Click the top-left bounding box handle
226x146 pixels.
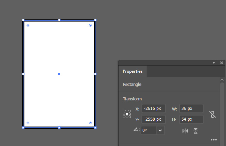point(23,20)
